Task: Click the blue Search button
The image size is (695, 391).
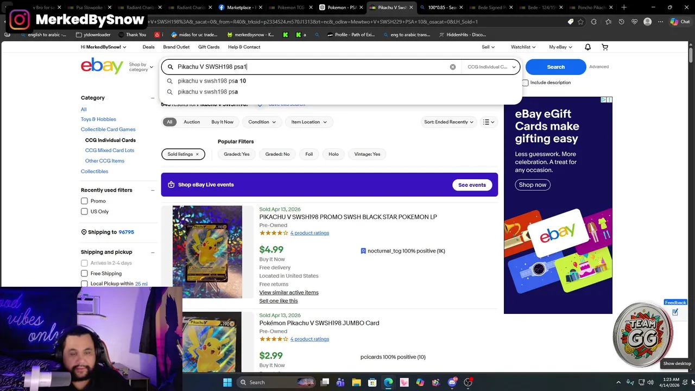Action: click(555, 67)
